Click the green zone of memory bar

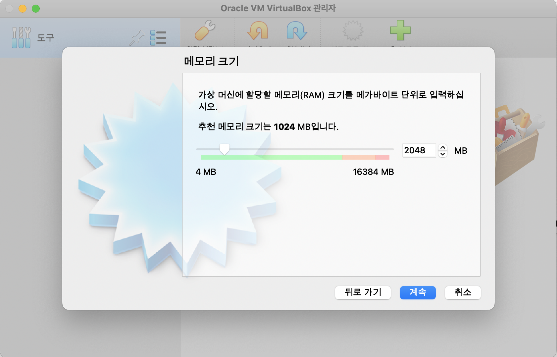pos(271,157)
